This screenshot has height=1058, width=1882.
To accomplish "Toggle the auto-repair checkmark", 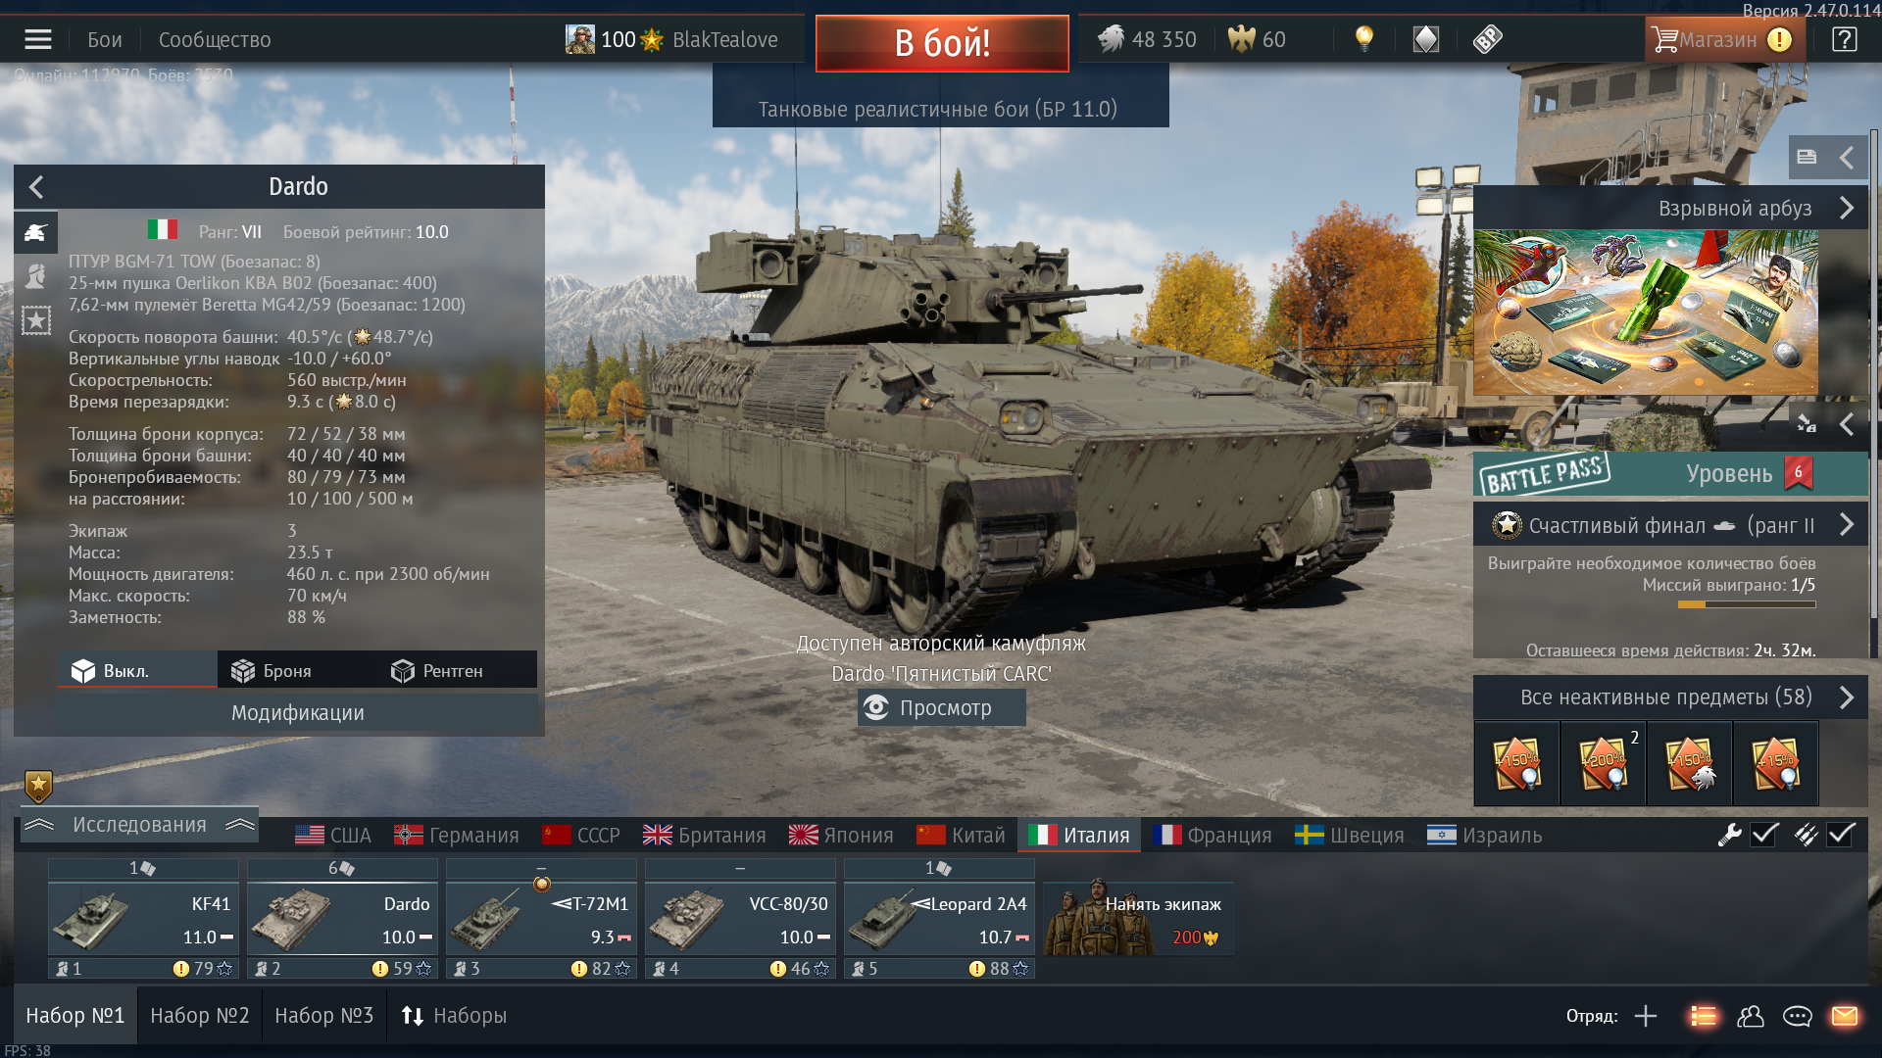I will (1765, 835).
